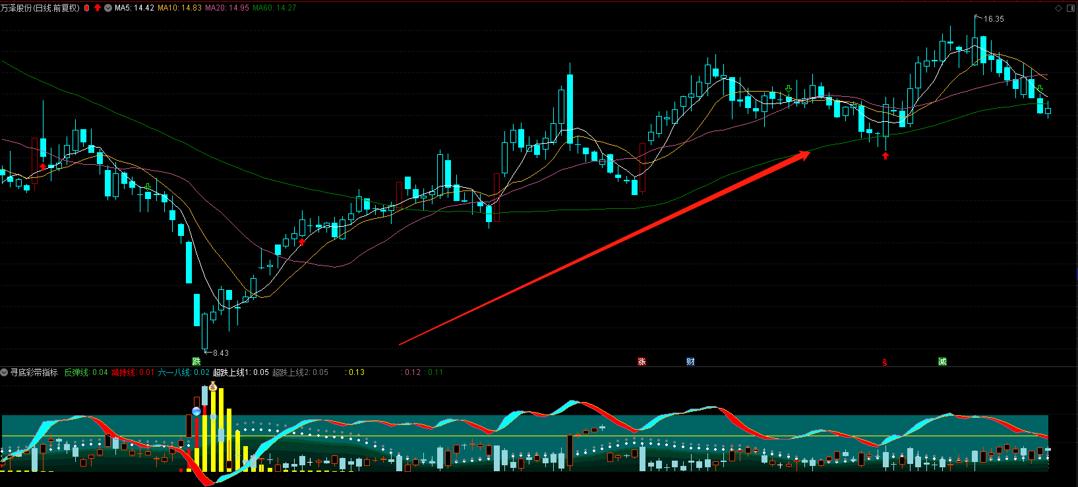Toggle the side panel icon at top right
This screenshot has width=1078, height=487.
point(1071,8)
